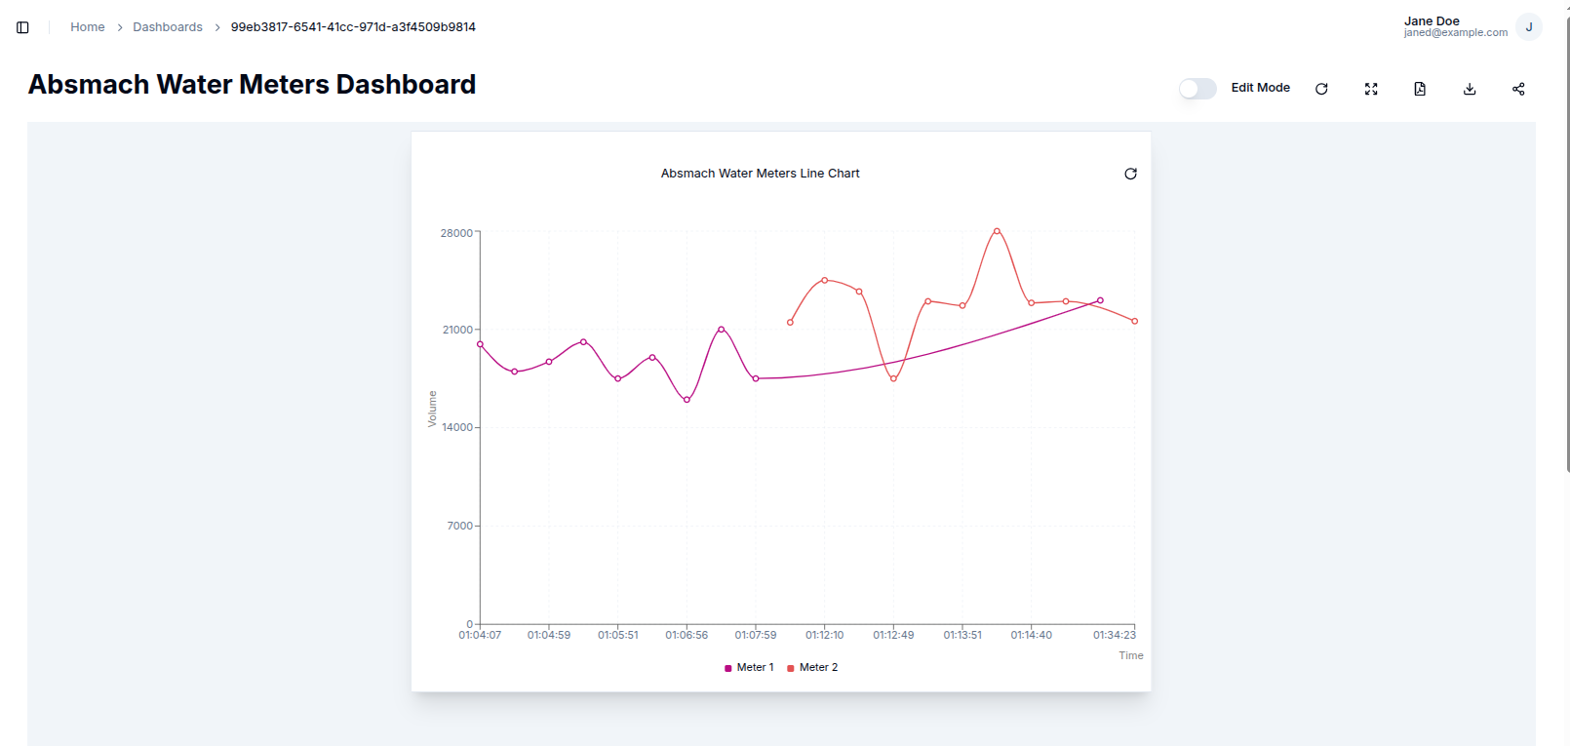Hide the Meter 2 series via legend
The height and width of the screenshot is (746, 1570).
pyautogui.click(x=818, y=667)
